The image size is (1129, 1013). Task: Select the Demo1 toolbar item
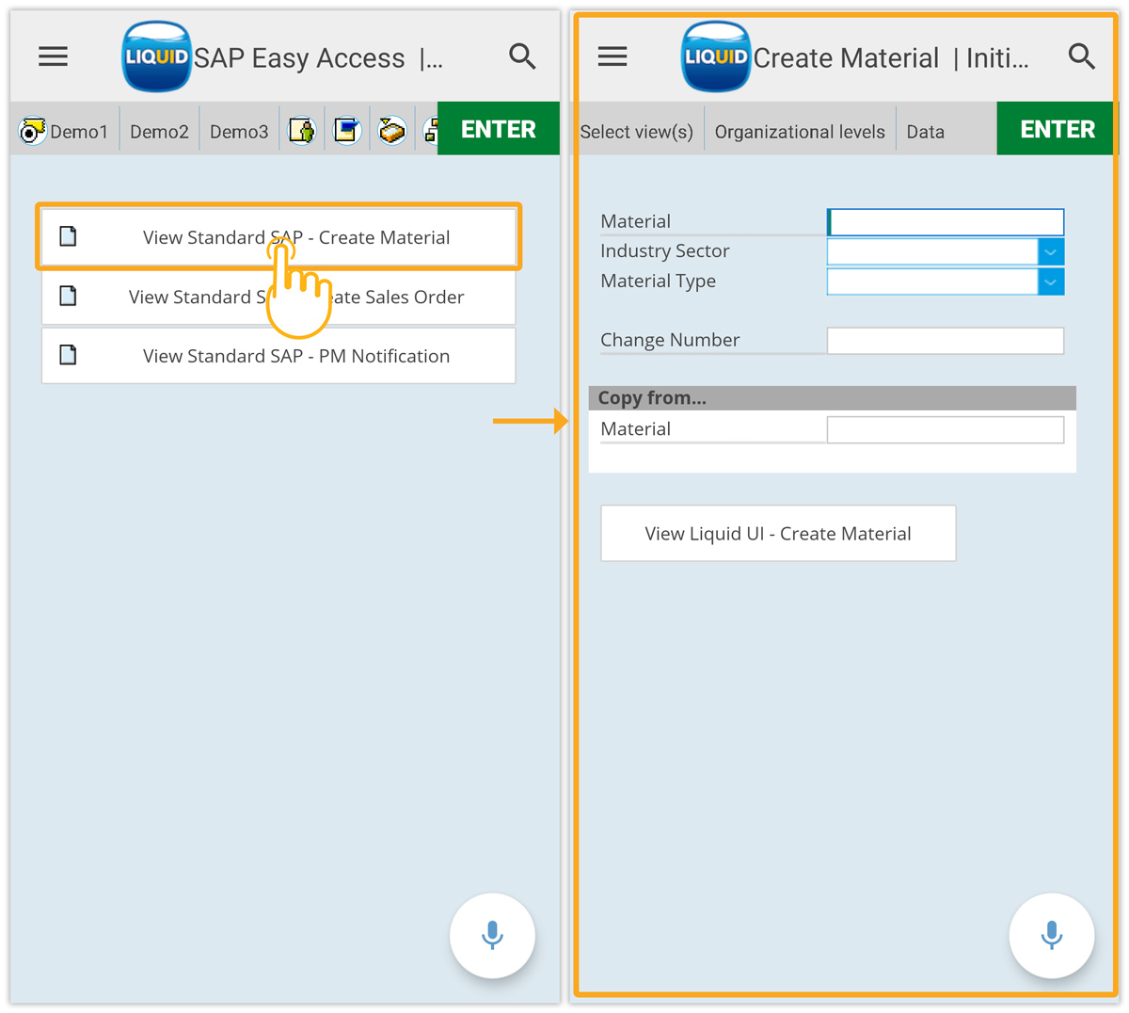(x=65, y=132)
